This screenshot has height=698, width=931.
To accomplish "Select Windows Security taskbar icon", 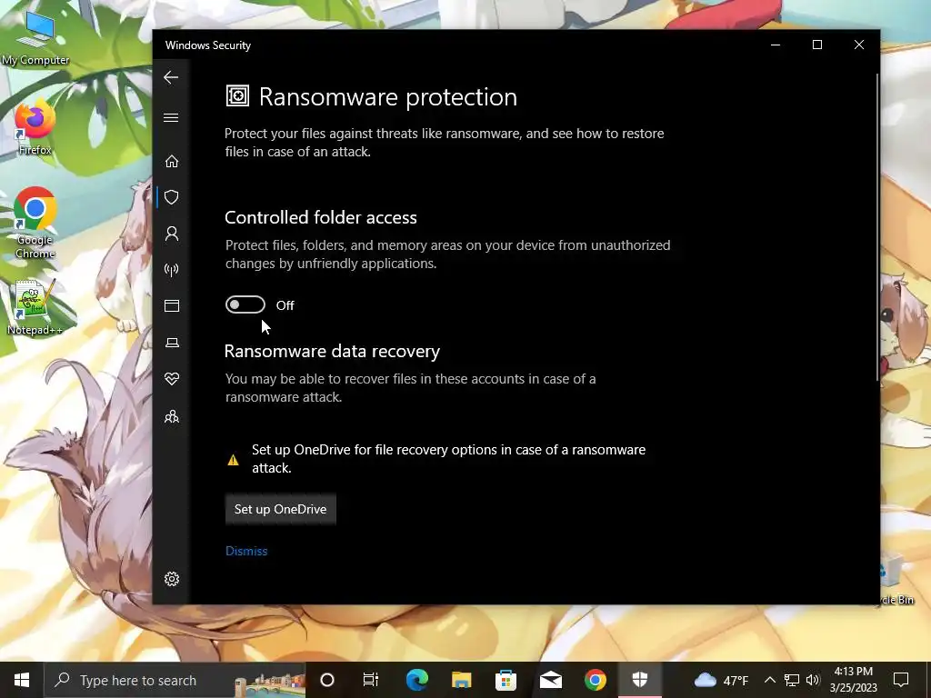I will (x=639, y=680).
